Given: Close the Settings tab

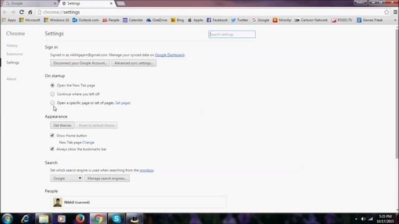Looking at the screenshot, I should [111, 4].
